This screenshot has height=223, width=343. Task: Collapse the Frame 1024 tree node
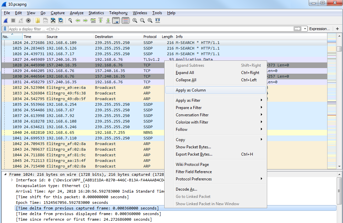(6, 174)
